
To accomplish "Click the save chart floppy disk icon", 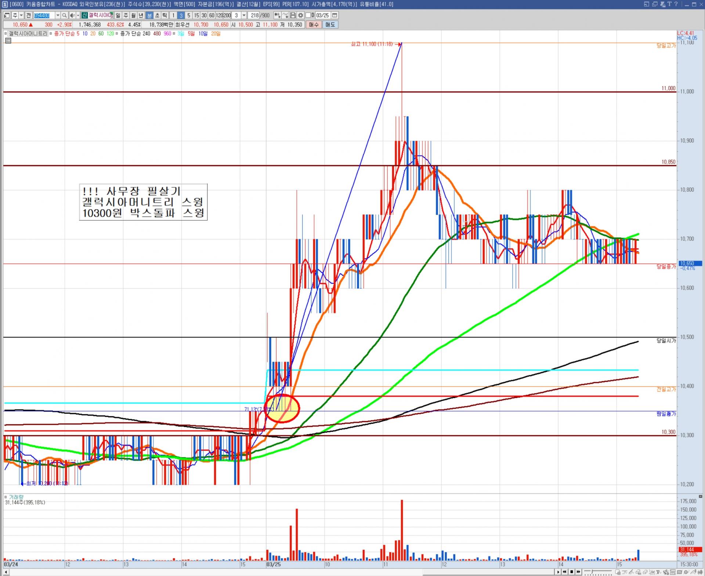I will pos(293,15).
